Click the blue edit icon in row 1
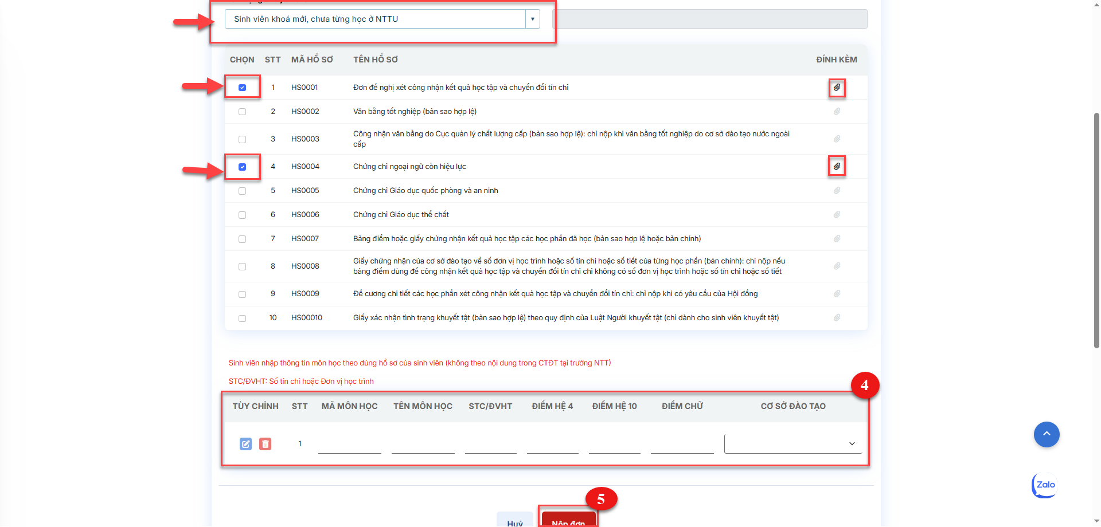The image size is (1101, 527). click(x=245, y=444)
